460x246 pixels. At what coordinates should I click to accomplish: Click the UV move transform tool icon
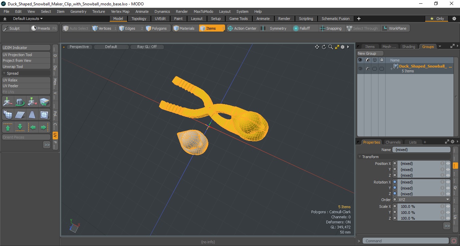(8, 102)
